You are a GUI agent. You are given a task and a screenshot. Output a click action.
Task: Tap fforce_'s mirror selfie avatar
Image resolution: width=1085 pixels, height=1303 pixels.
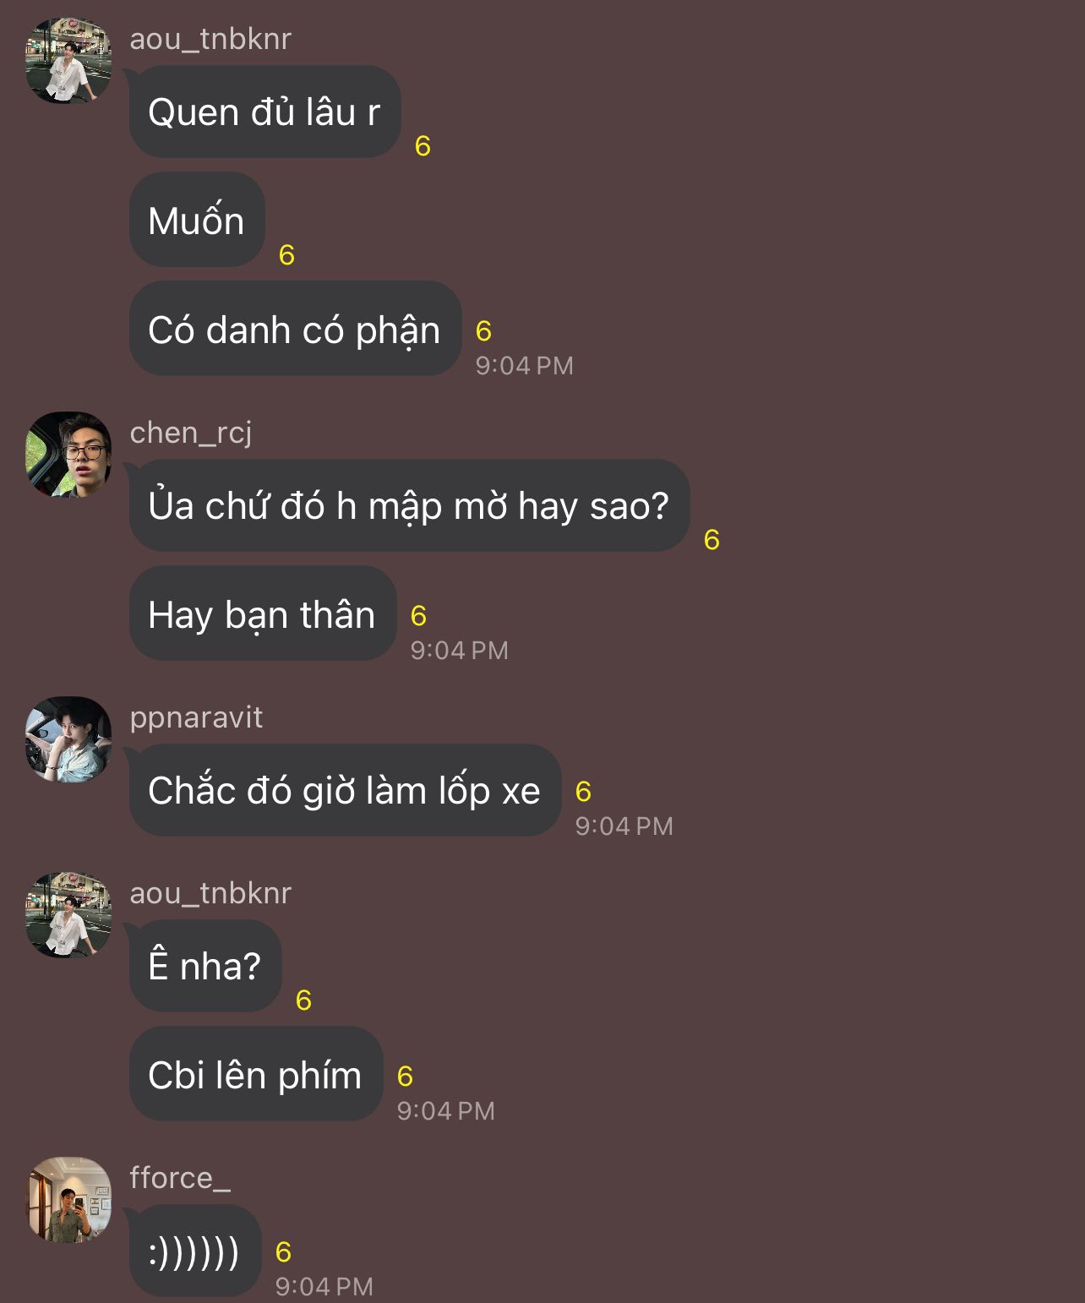(x=68, y=1200)
